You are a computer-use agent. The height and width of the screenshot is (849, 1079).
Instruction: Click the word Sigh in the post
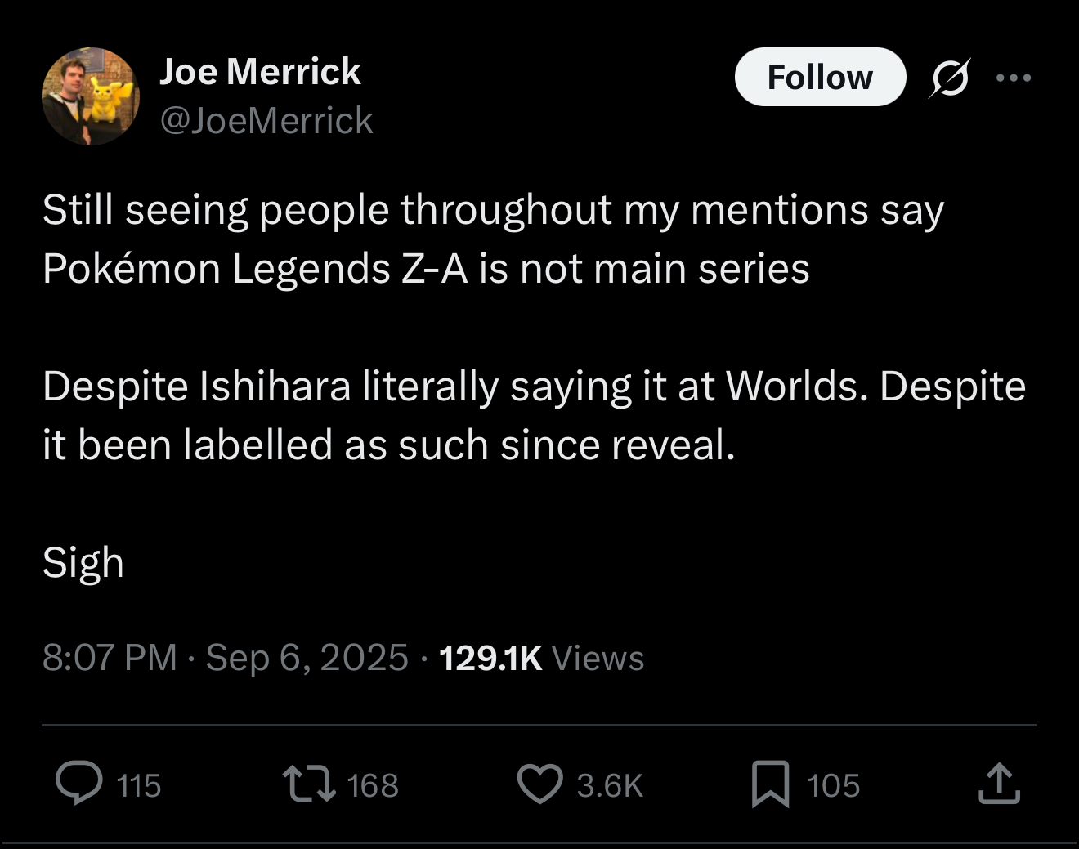83,563
